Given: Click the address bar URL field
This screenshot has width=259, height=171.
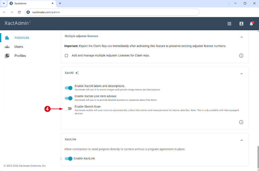Looking at the screenshot, I should tap(112, 12).
